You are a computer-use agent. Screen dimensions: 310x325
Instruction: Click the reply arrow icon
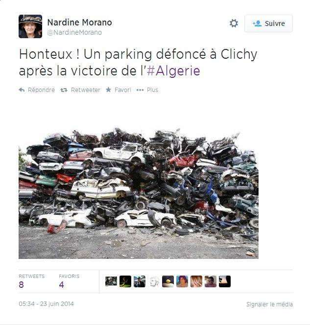point(22,90)
